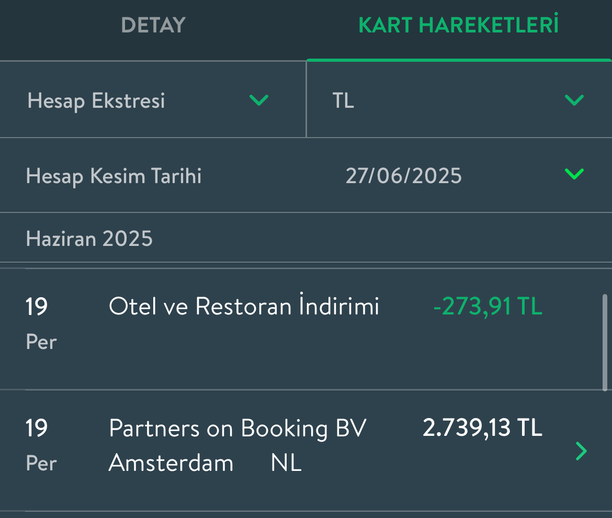
Task: Click the chevron next to 27/06/2025
Action: (574, 174)
